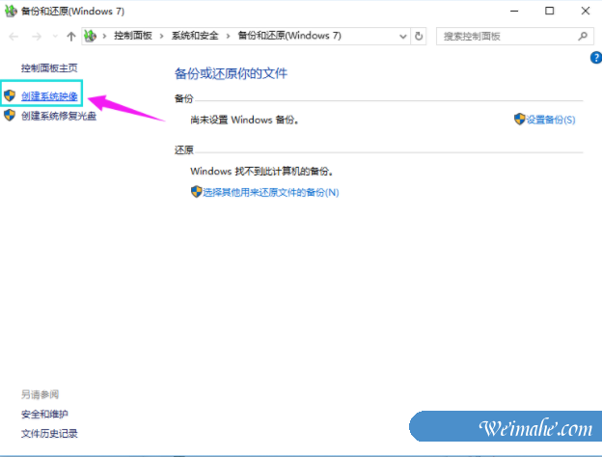Select 控制面板 in the breadcrumb
602x457 pixels.
click(x=133, y=36)
